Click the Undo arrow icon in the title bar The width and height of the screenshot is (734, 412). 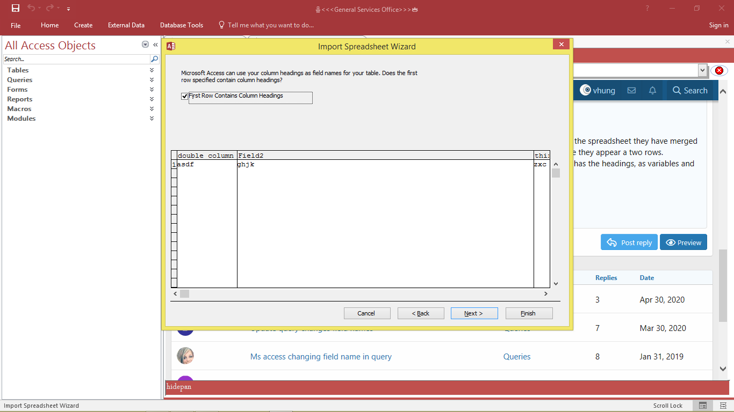31,9
